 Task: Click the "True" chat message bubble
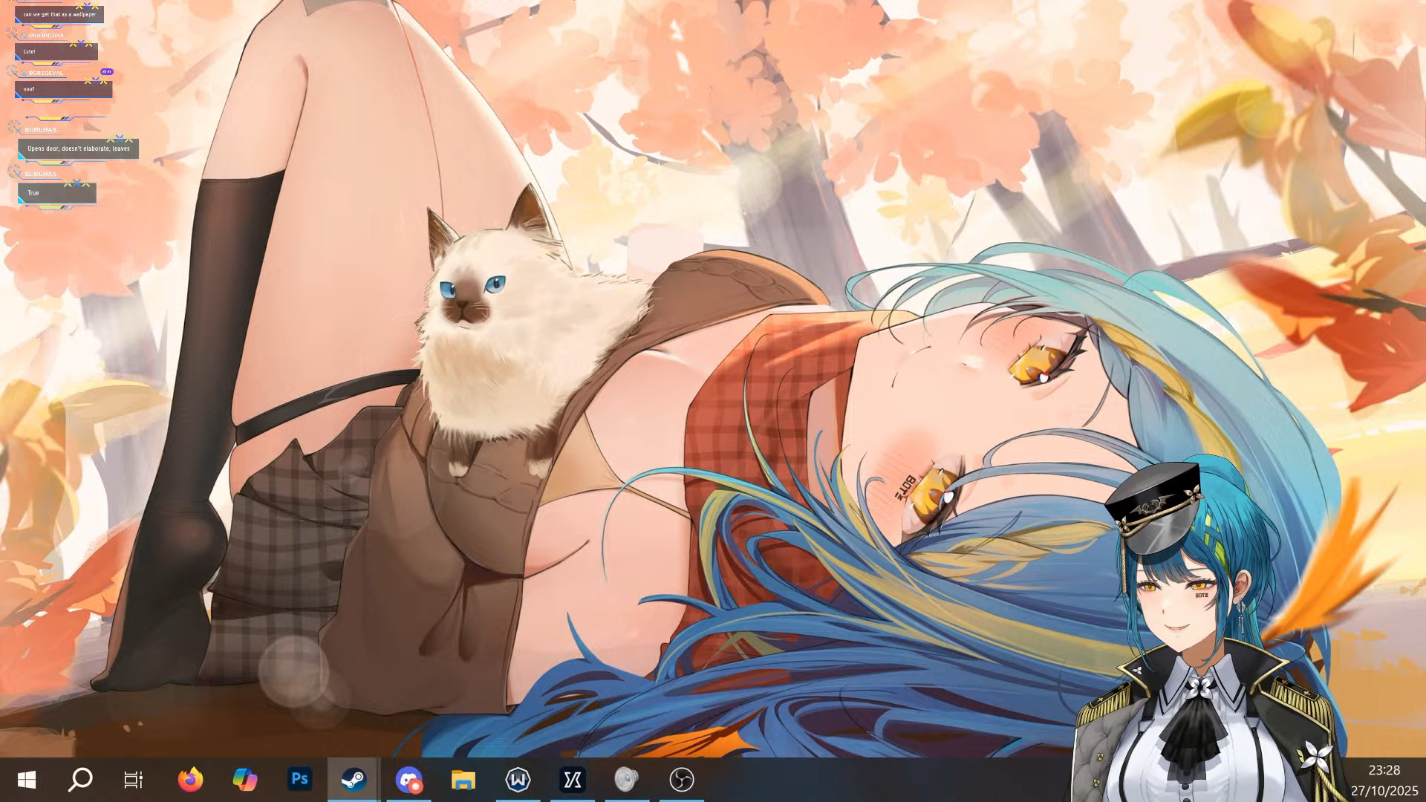[56, 193]
